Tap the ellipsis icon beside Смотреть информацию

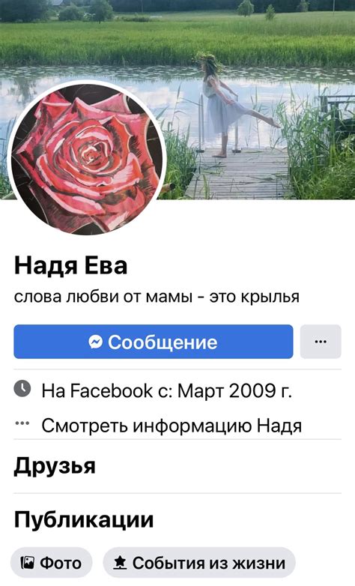click(22, 423)
